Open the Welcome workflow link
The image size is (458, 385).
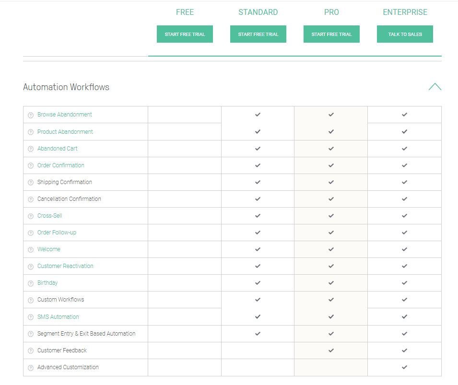49,249
